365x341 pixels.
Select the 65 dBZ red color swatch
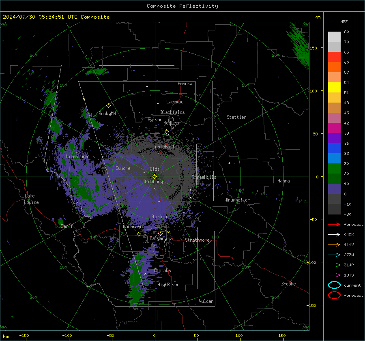pyautogui.click(x=334, y=57)
